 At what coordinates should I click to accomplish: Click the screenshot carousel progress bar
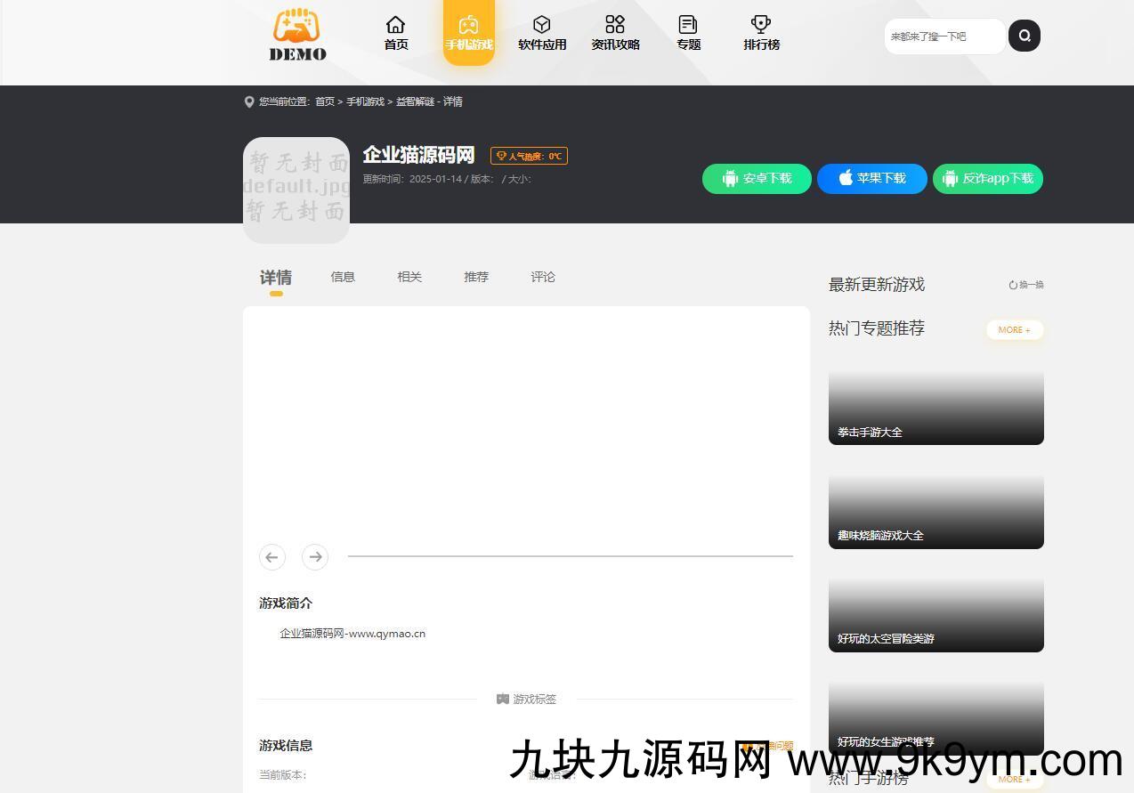[x=570, y=556]
